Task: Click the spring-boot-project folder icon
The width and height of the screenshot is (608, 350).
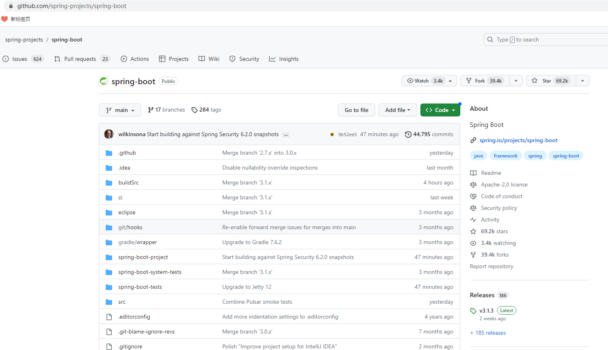Action: click(109, 257)
